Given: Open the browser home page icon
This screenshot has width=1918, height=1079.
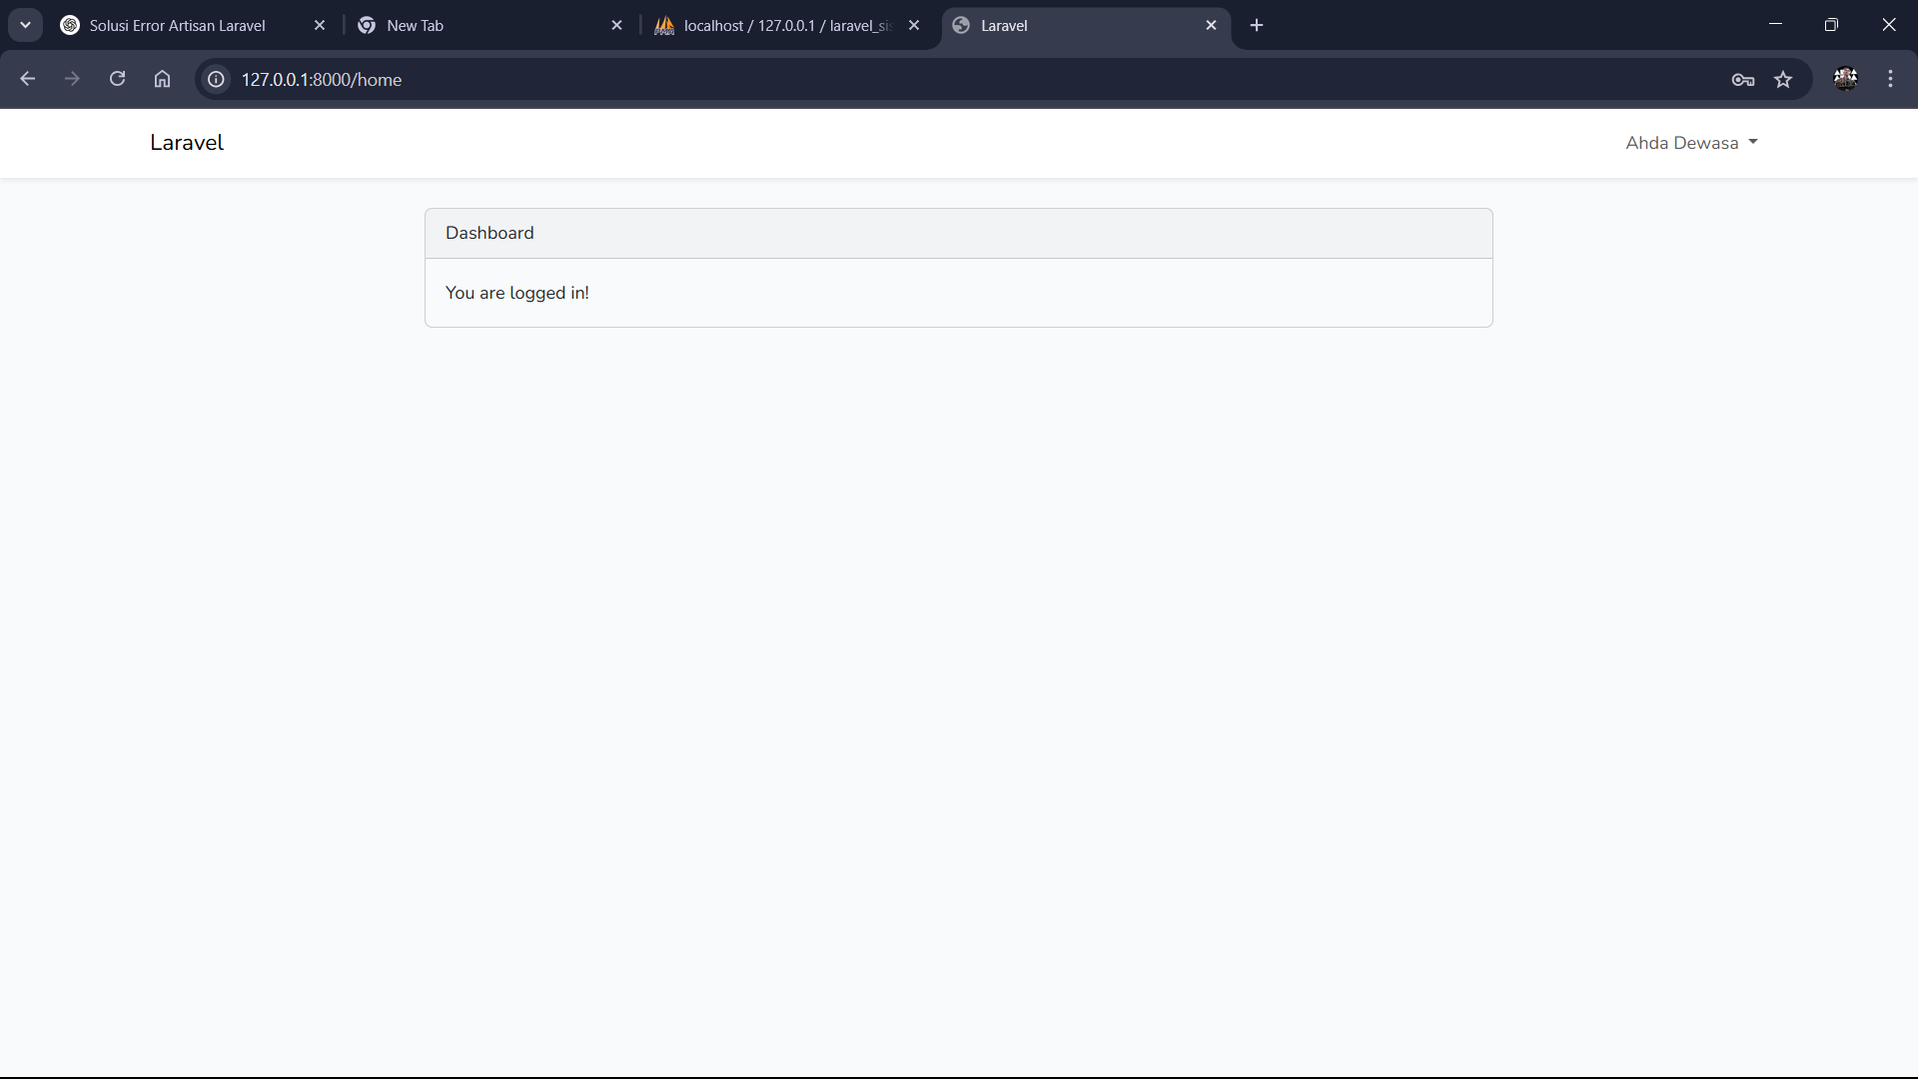Looking at the screenshot, I should pyautogui.click(x=162, y=79).
